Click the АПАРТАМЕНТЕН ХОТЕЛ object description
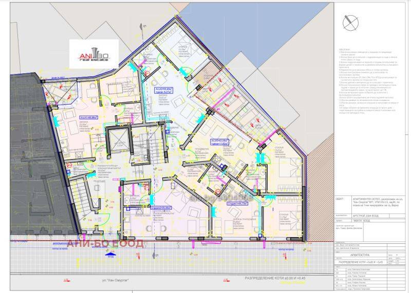411x293 pixels. (377, 202)
